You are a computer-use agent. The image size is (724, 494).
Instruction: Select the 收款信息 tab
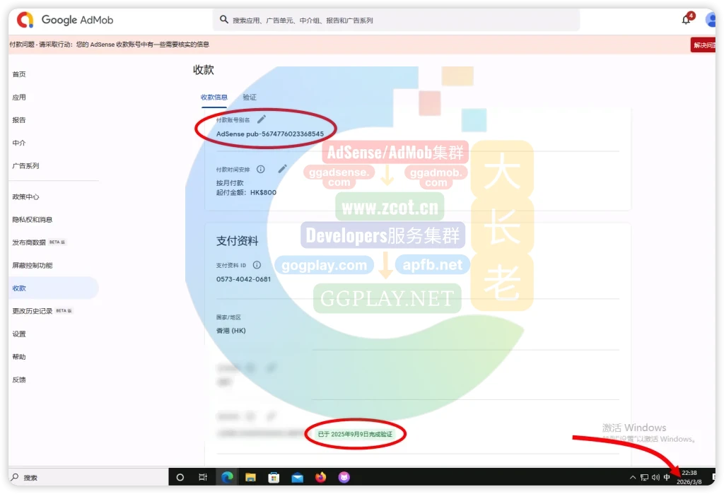click(214, 97)
